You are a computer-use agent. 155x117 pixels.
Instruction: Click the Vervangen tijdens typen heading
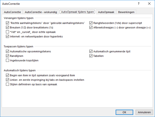coord(19,18)
